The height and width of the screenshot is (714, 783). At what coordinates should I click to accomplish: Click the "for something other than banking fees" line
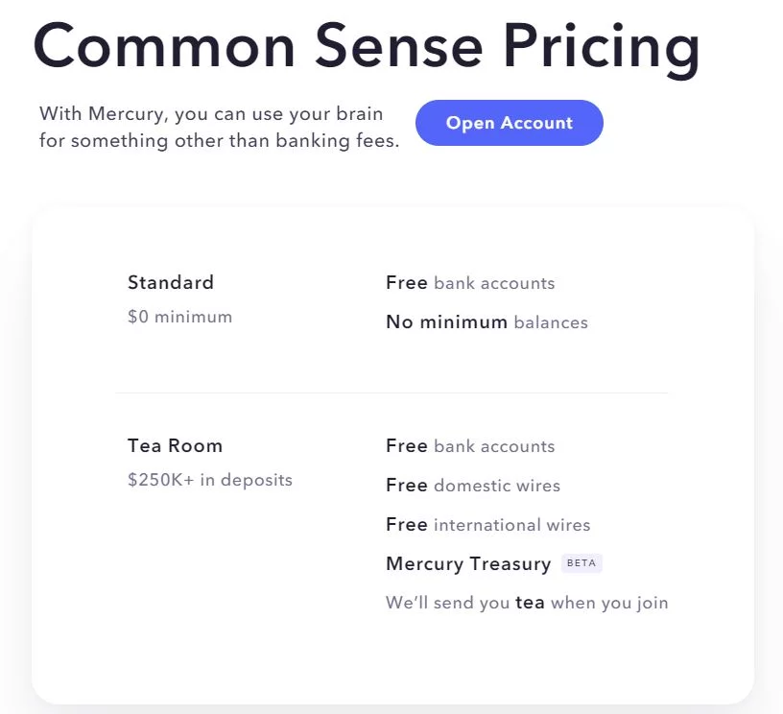pyautogui.click(x=219, y=141)
